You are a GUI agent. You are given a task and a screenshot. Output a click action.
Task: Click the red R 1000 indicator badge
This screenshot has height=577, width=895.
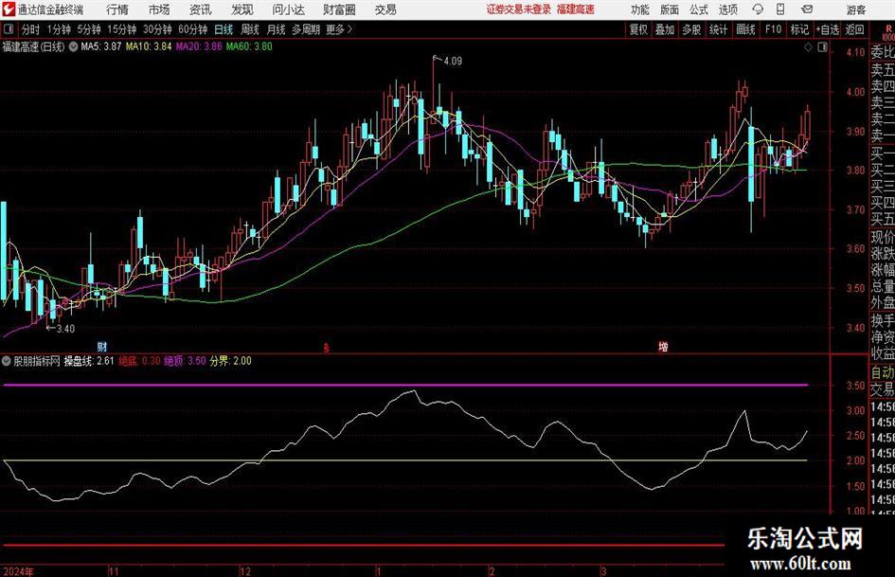888,32
